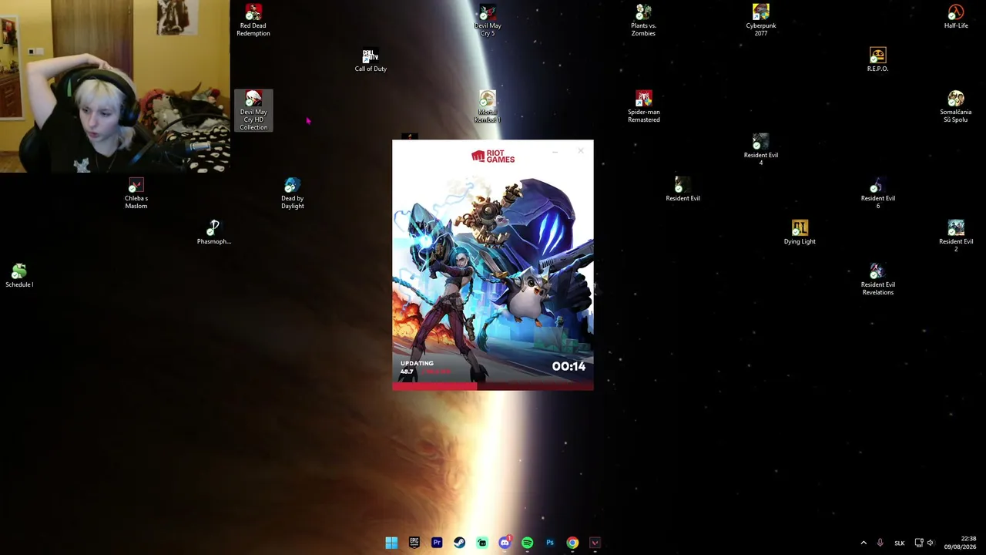
Task: Open Discord from the taskbar
Action: point(505,543)
